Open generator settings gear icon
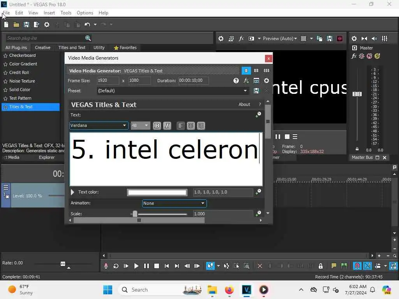This screenshot has width=399, height=299. 267,81
